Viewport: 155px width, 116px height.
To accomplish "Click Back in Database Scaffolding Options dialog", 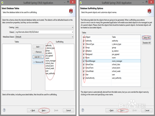I will pos(111,110).
